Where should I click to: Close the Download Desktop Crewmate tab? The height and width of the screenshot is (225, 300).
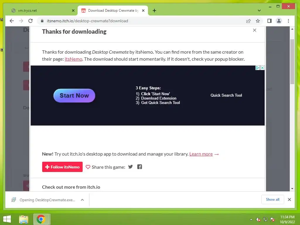coord(143,11)
